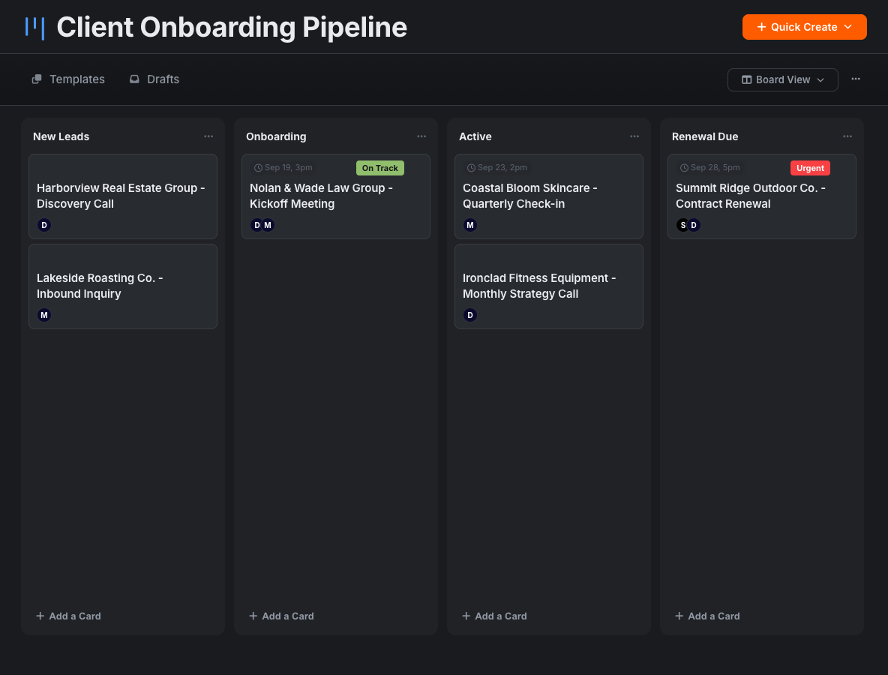Click the Onboarding column title

click(276, 136)
